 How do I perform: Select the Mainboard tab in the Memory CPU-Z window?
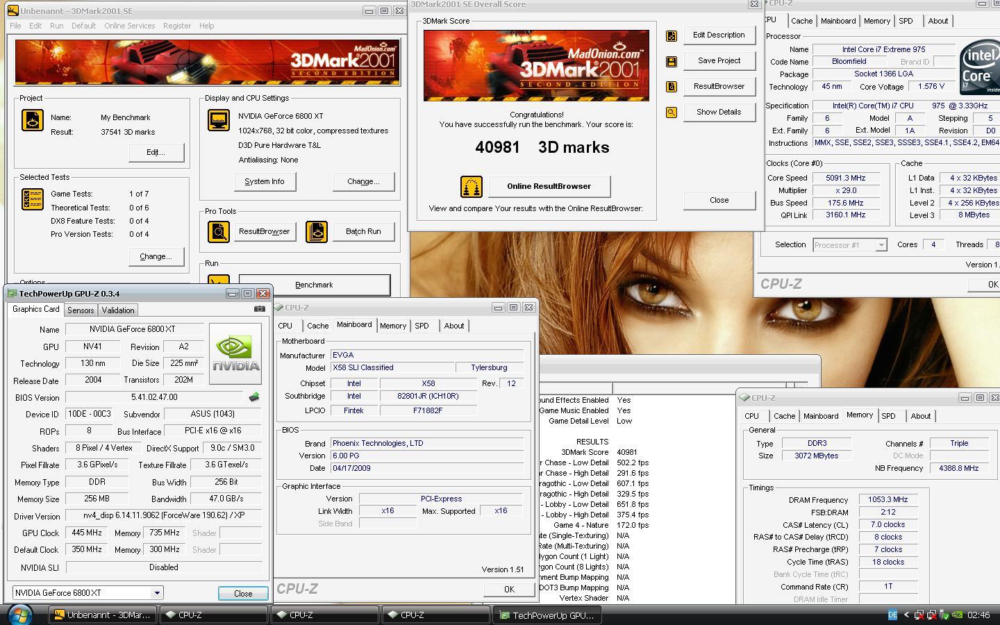coord(821,416)
